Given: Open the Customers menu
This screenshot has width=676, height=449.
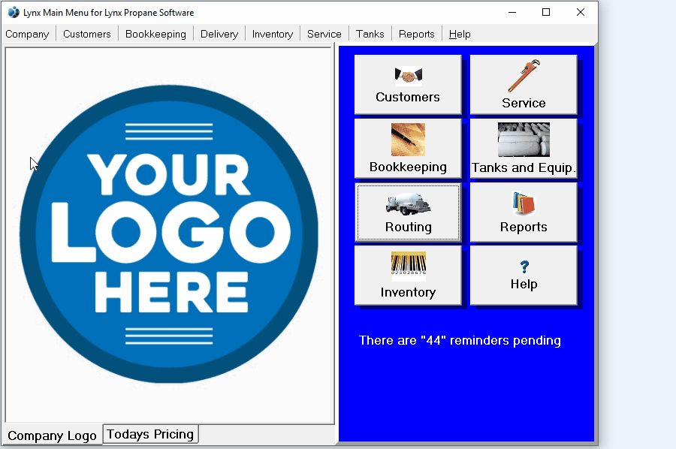Looking at the screenshot, I should tap(86, 34).
